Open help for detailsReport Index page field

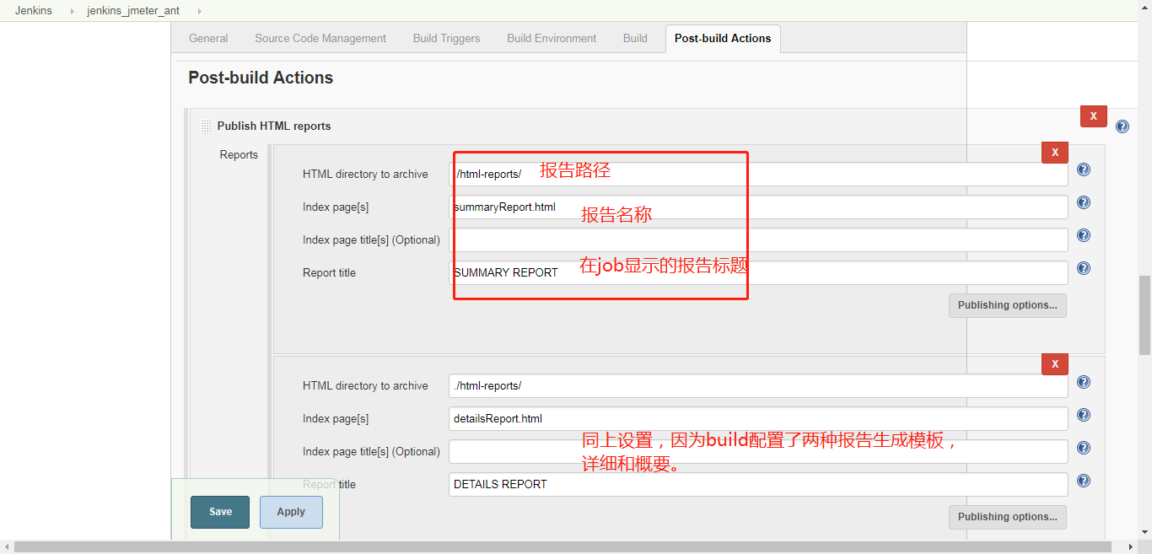pyautogui.click(x=1083, y=415)
